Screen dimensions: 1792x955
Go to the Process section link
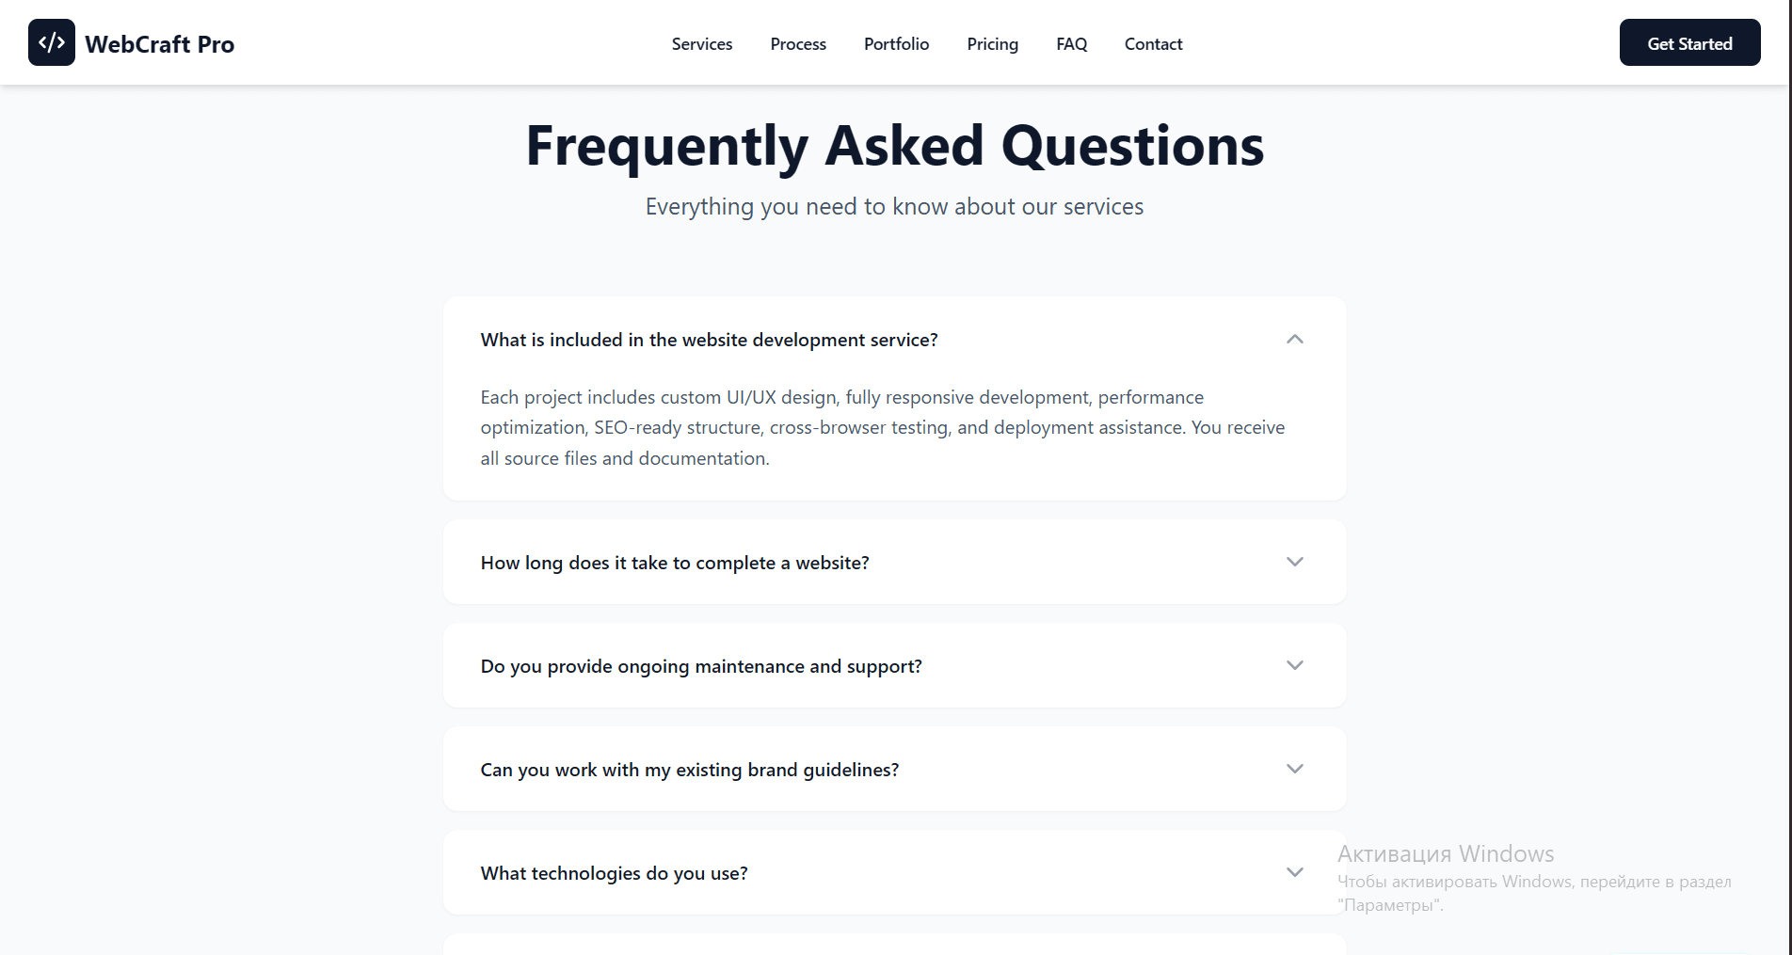[x=798, y=44]
